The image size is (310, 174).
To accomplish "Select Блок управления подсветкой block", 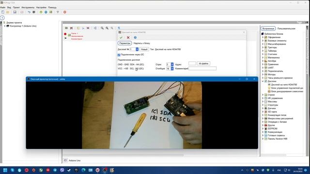I will (285, 88).
